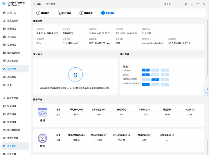Click the lower 稳定性测试 sidebar icon
Image resolution: width=209 pixels, height=155 pixels.
point(4,98)
